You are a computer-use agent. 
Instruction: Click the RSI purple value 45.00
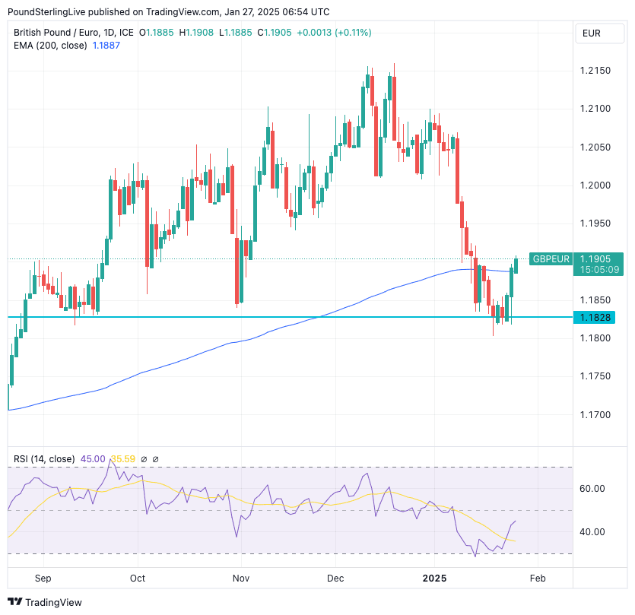(93, 458)
